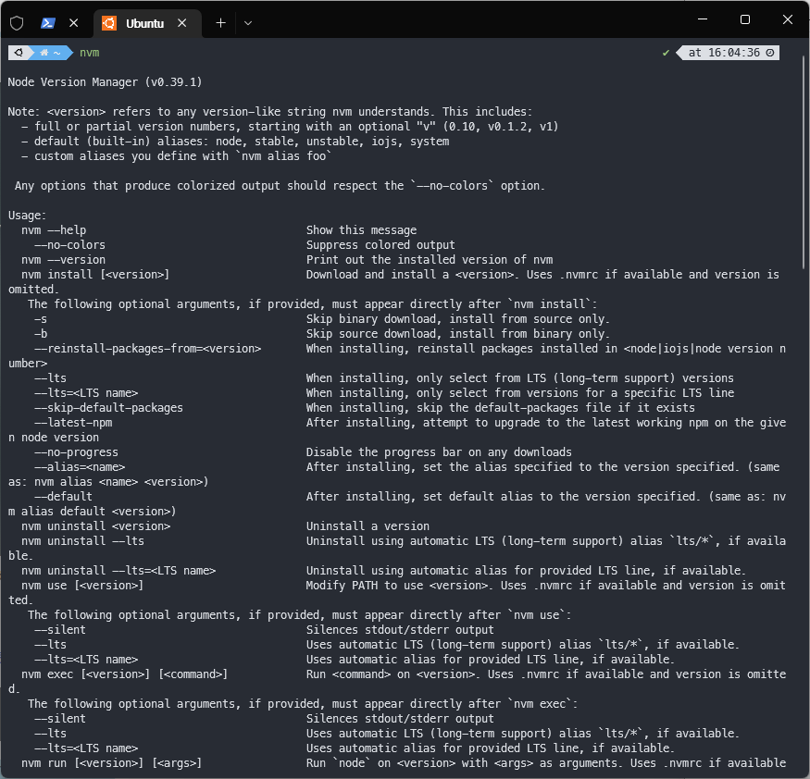The height and width of the screenshot is (779, 810).
Task: Click 'Node Version Manager (v0.39.1)' line
Action: [x=105, y=82]
